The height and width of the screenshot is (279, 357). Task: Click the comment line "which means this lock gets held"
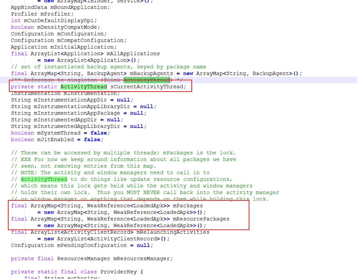(132, 186)
